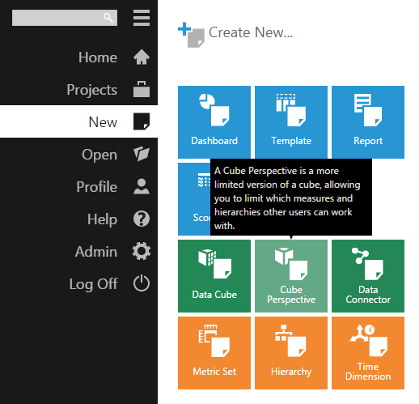This screenshot has width=419, height=404.
Task: Open the Data Connector tile
Action: (x=368, y=276)
